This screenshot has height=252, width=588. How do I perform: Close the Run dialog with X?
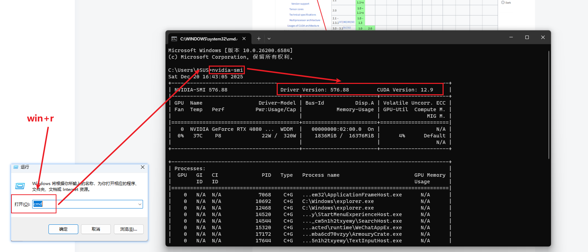(x=143, y=167)
